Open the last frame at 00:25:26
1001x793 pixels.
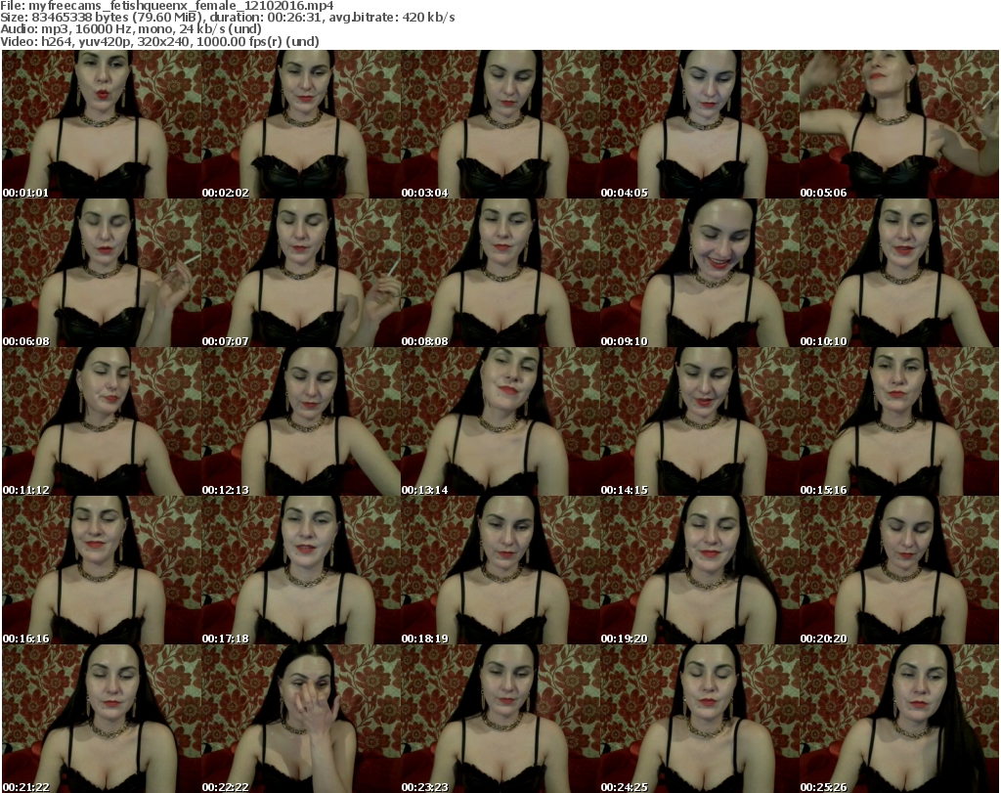898,718
